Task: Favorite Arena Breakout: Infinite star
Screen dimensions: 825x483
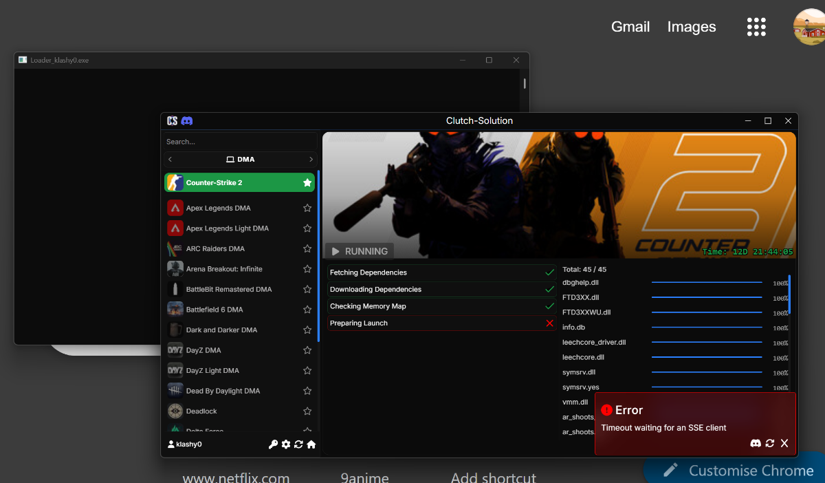Action: (307, 269)
